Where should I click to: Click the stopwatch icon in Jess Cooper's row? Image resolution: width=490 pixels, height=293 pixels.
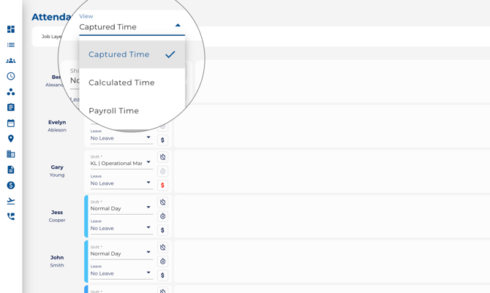[162, 216]
